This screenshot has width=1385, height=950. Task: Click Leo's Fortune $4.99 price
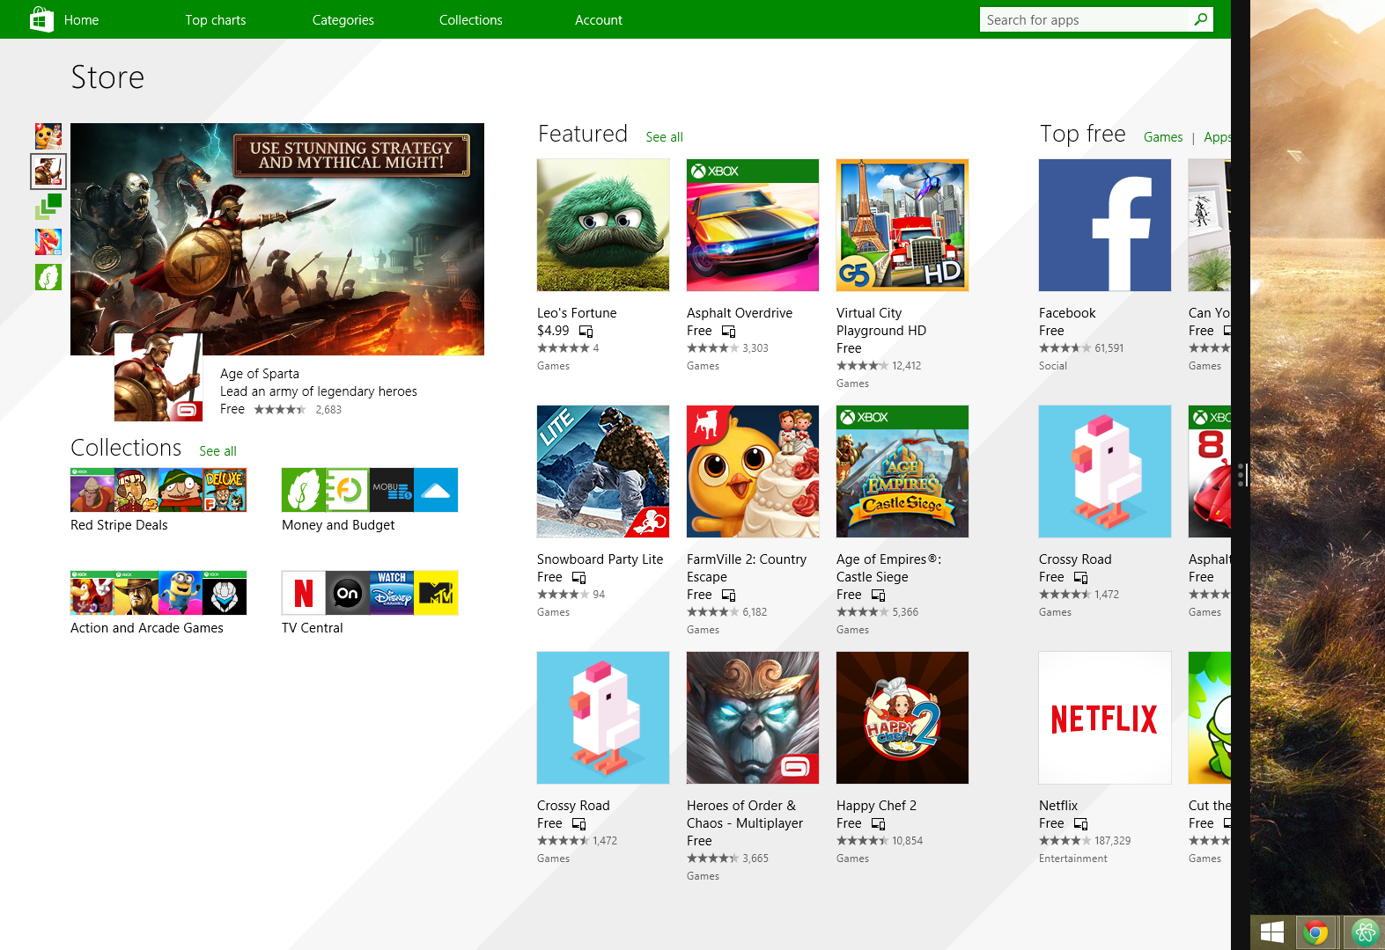(x=553, y=331)
